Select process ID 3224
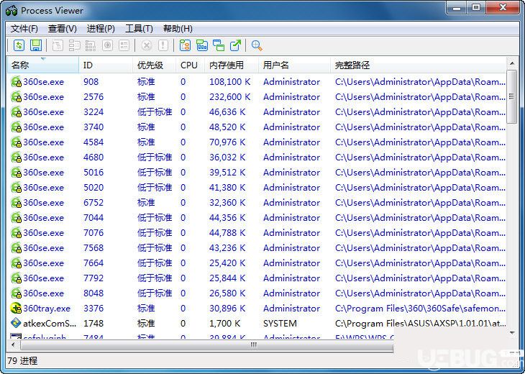 (x=93, y=112)
